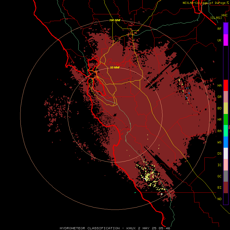
Task: Click the '50 NMI' range ring label
Action: click(x=115, y=67)
